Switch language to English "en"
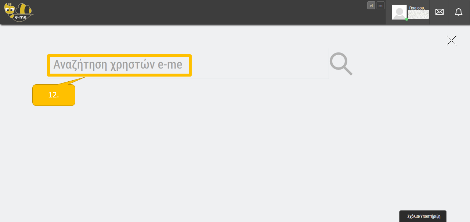470x222 pixels. coord(380,5)
